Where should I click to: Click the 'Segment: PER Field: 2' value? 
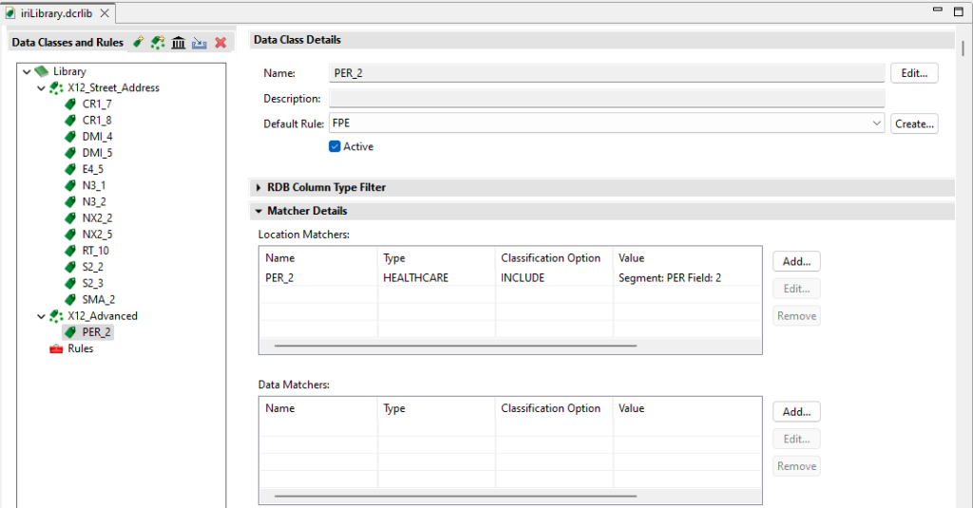670,278
